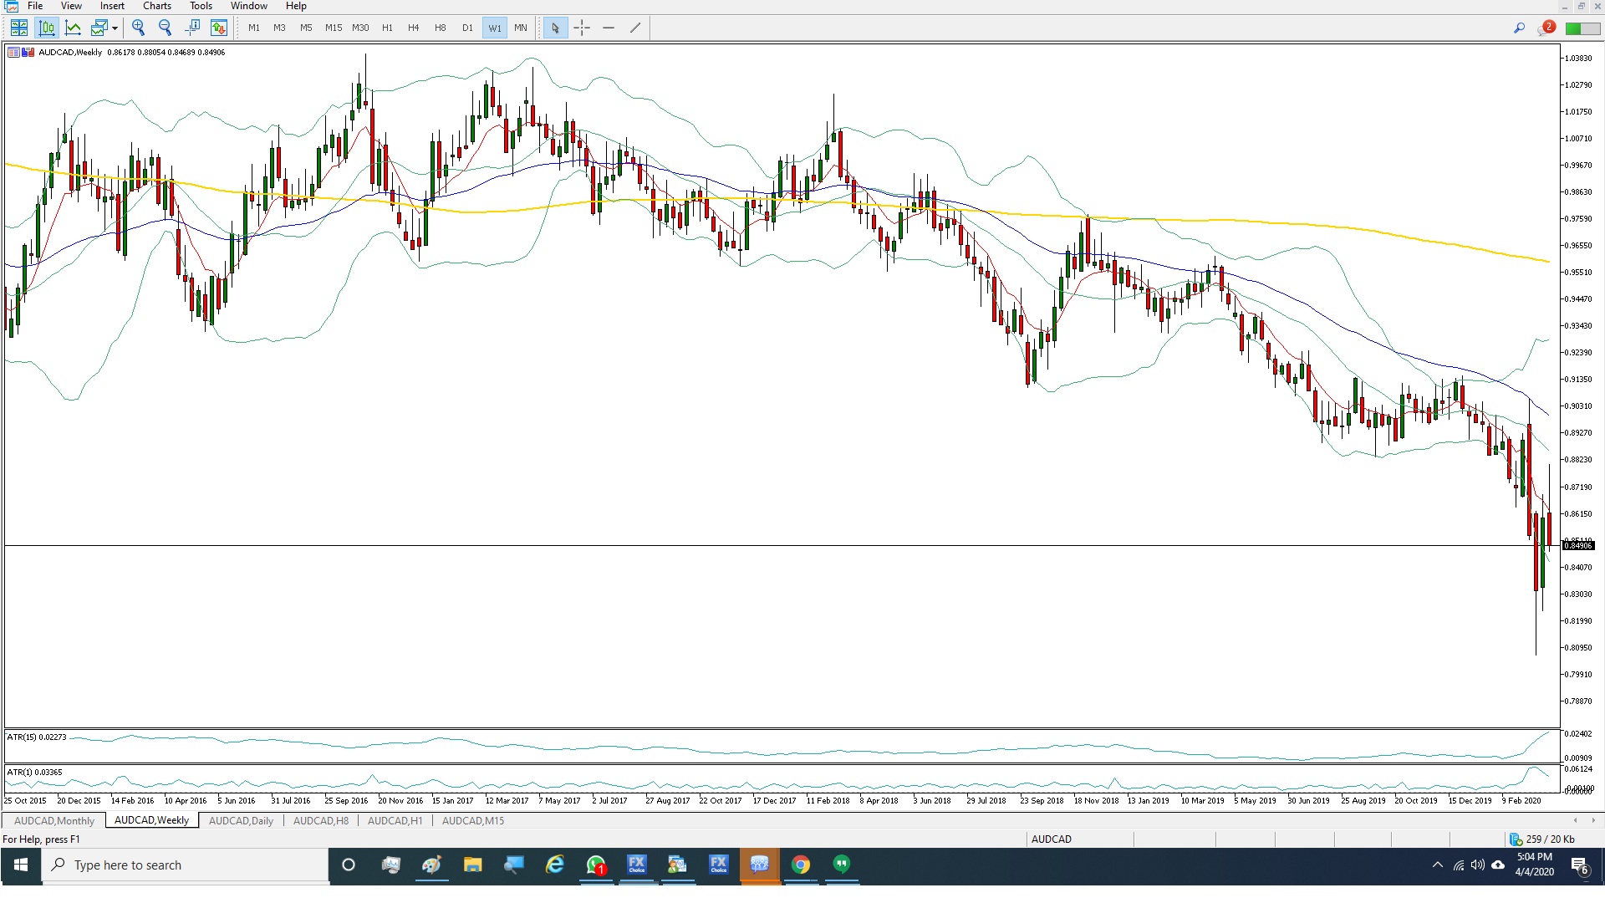Image resolution: width=1605 pixels, height=903 pixels.
Task: Open the Window menu
Action: coord(249,6)
